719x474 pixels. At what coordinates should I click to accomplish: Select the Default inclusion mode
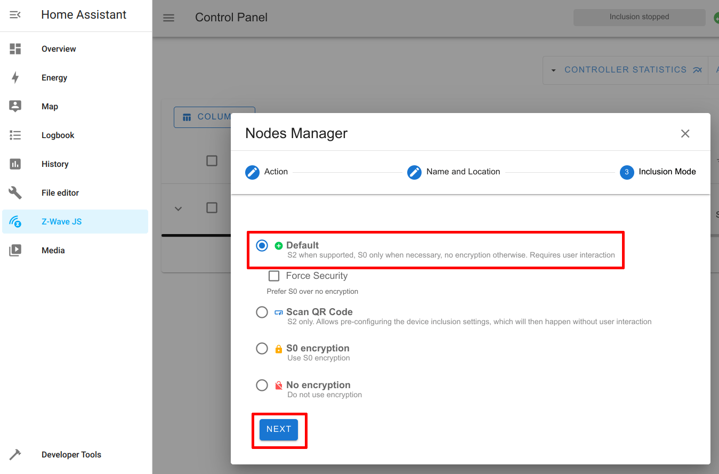click(x=262, y=246)
